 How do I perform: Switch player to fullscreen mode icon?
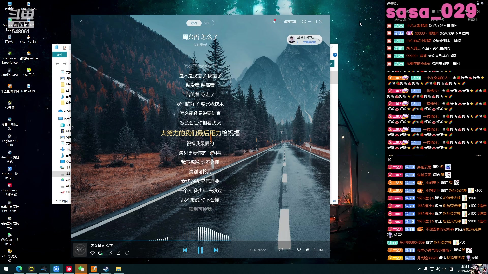pos(304,22)
